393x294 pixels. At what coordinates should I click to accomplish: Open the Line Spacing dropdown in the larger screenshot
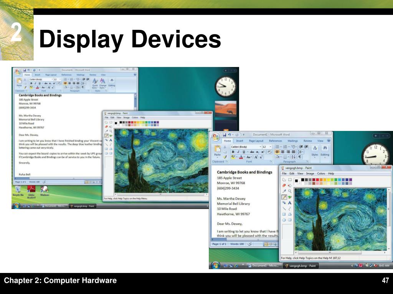tap(301, 152)
